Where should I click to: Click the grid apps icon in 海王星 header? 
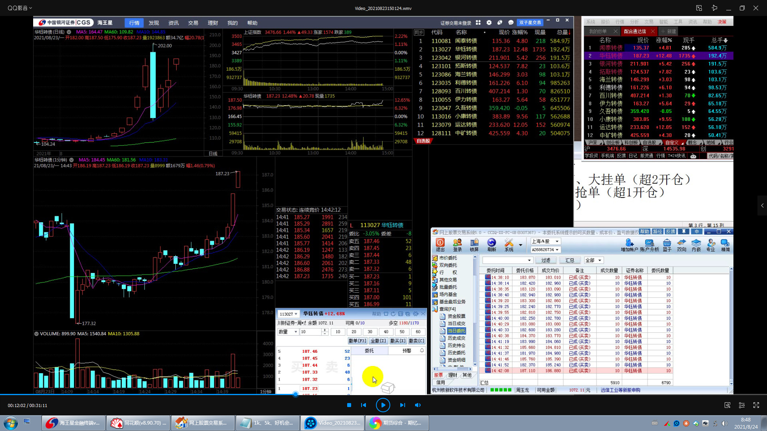click(x=478, y=23)
